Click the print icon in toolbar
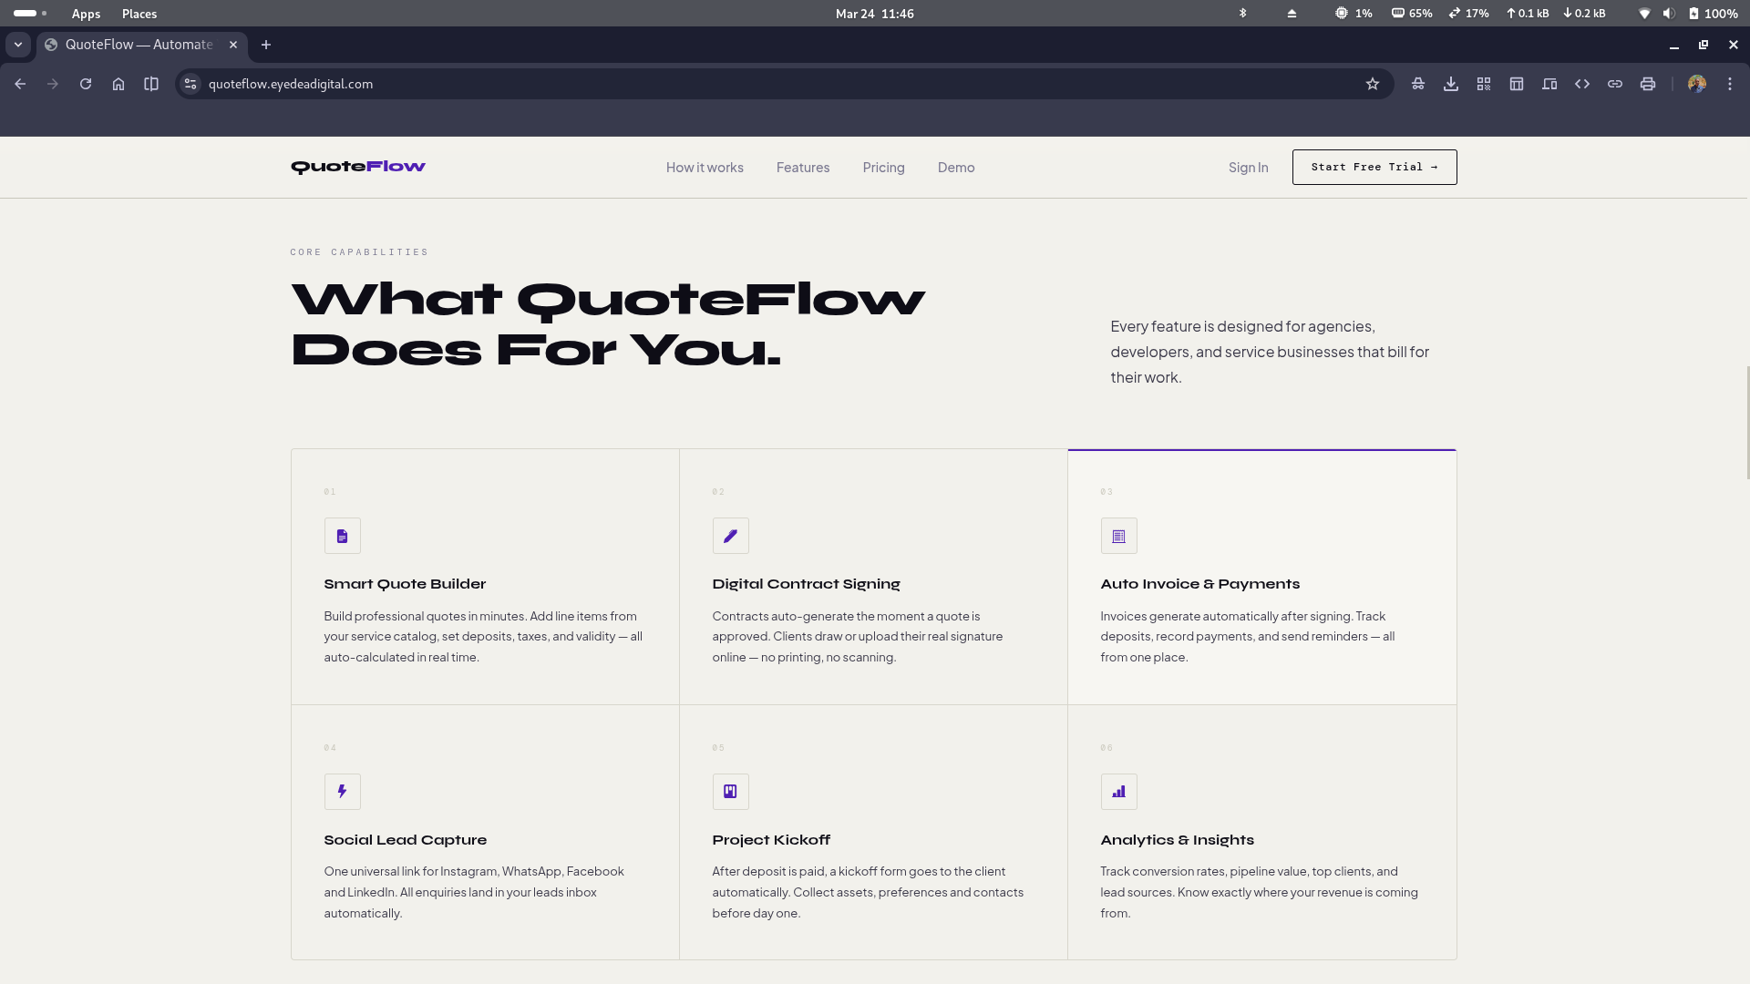The height and width of the screenshot is (984, 1750). [1648, 84]
